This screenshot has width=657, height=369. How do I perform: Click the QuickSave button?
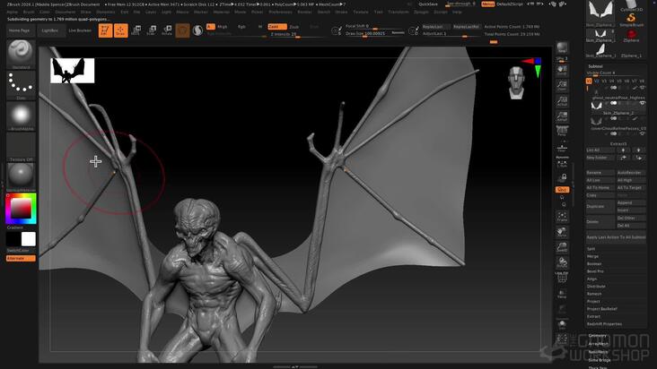coord(428,4)
